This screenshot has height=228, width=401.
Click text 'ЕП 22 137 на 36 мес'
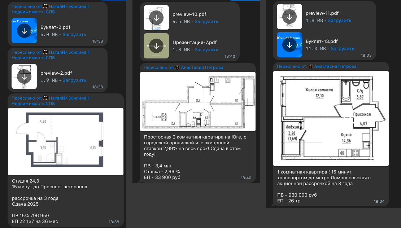[35, 222]
